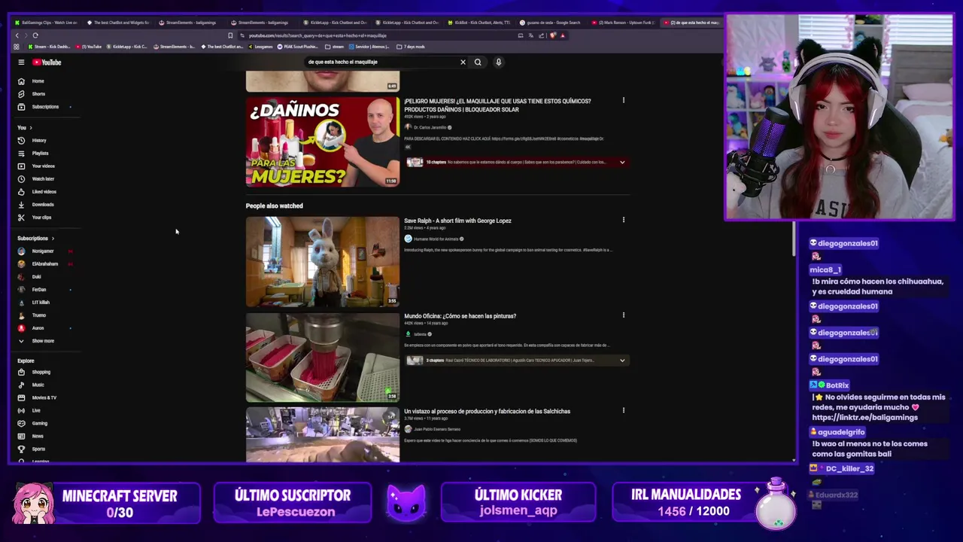Image resolution: width=963 pixels, height=542 pixels.
Task: Open Your videos in the sidebar
Action: click(x=35, y=166)
